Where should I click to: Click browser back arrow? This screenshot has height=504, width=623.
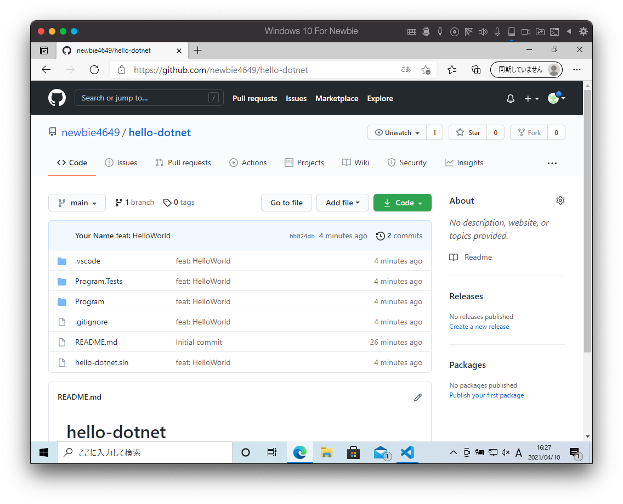[x=46, y=70]
